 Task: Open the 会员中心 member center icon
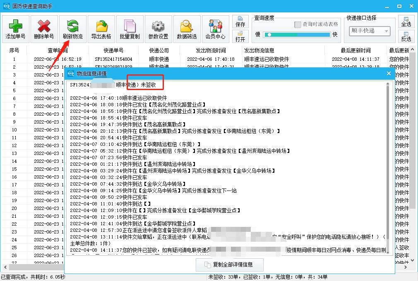click(215, 28)
